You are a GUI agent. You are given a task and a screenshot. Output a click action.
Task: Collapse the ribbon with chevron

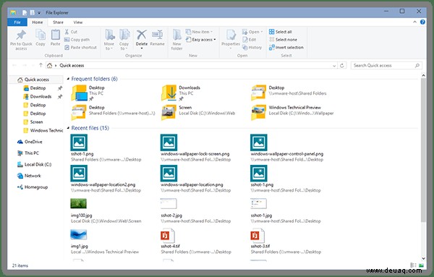tap(414, 22)
